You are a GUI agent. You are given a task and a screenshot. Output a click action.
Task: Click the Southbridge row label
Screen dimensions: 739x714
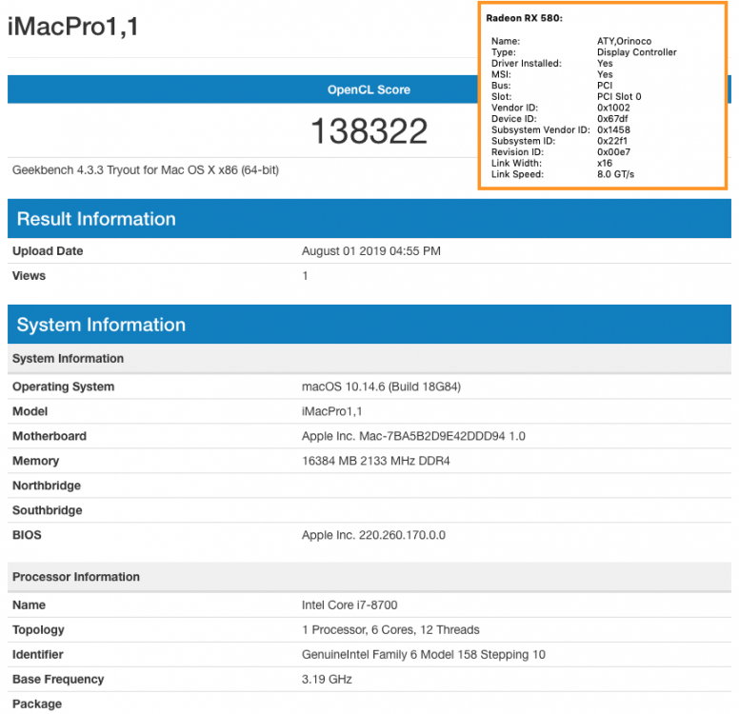[47, 510]
